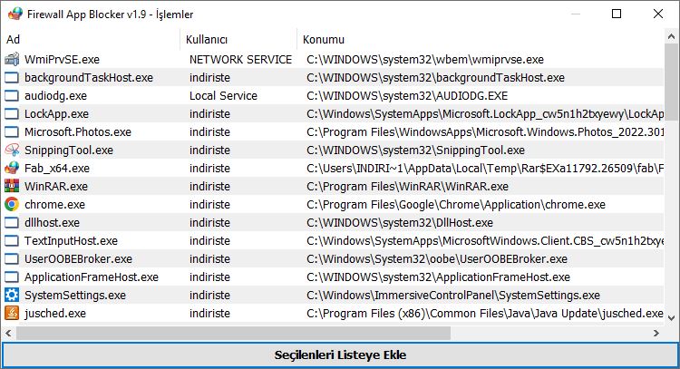Select the audiodg.exe row

pyautogui.click(x=332, y=95)
